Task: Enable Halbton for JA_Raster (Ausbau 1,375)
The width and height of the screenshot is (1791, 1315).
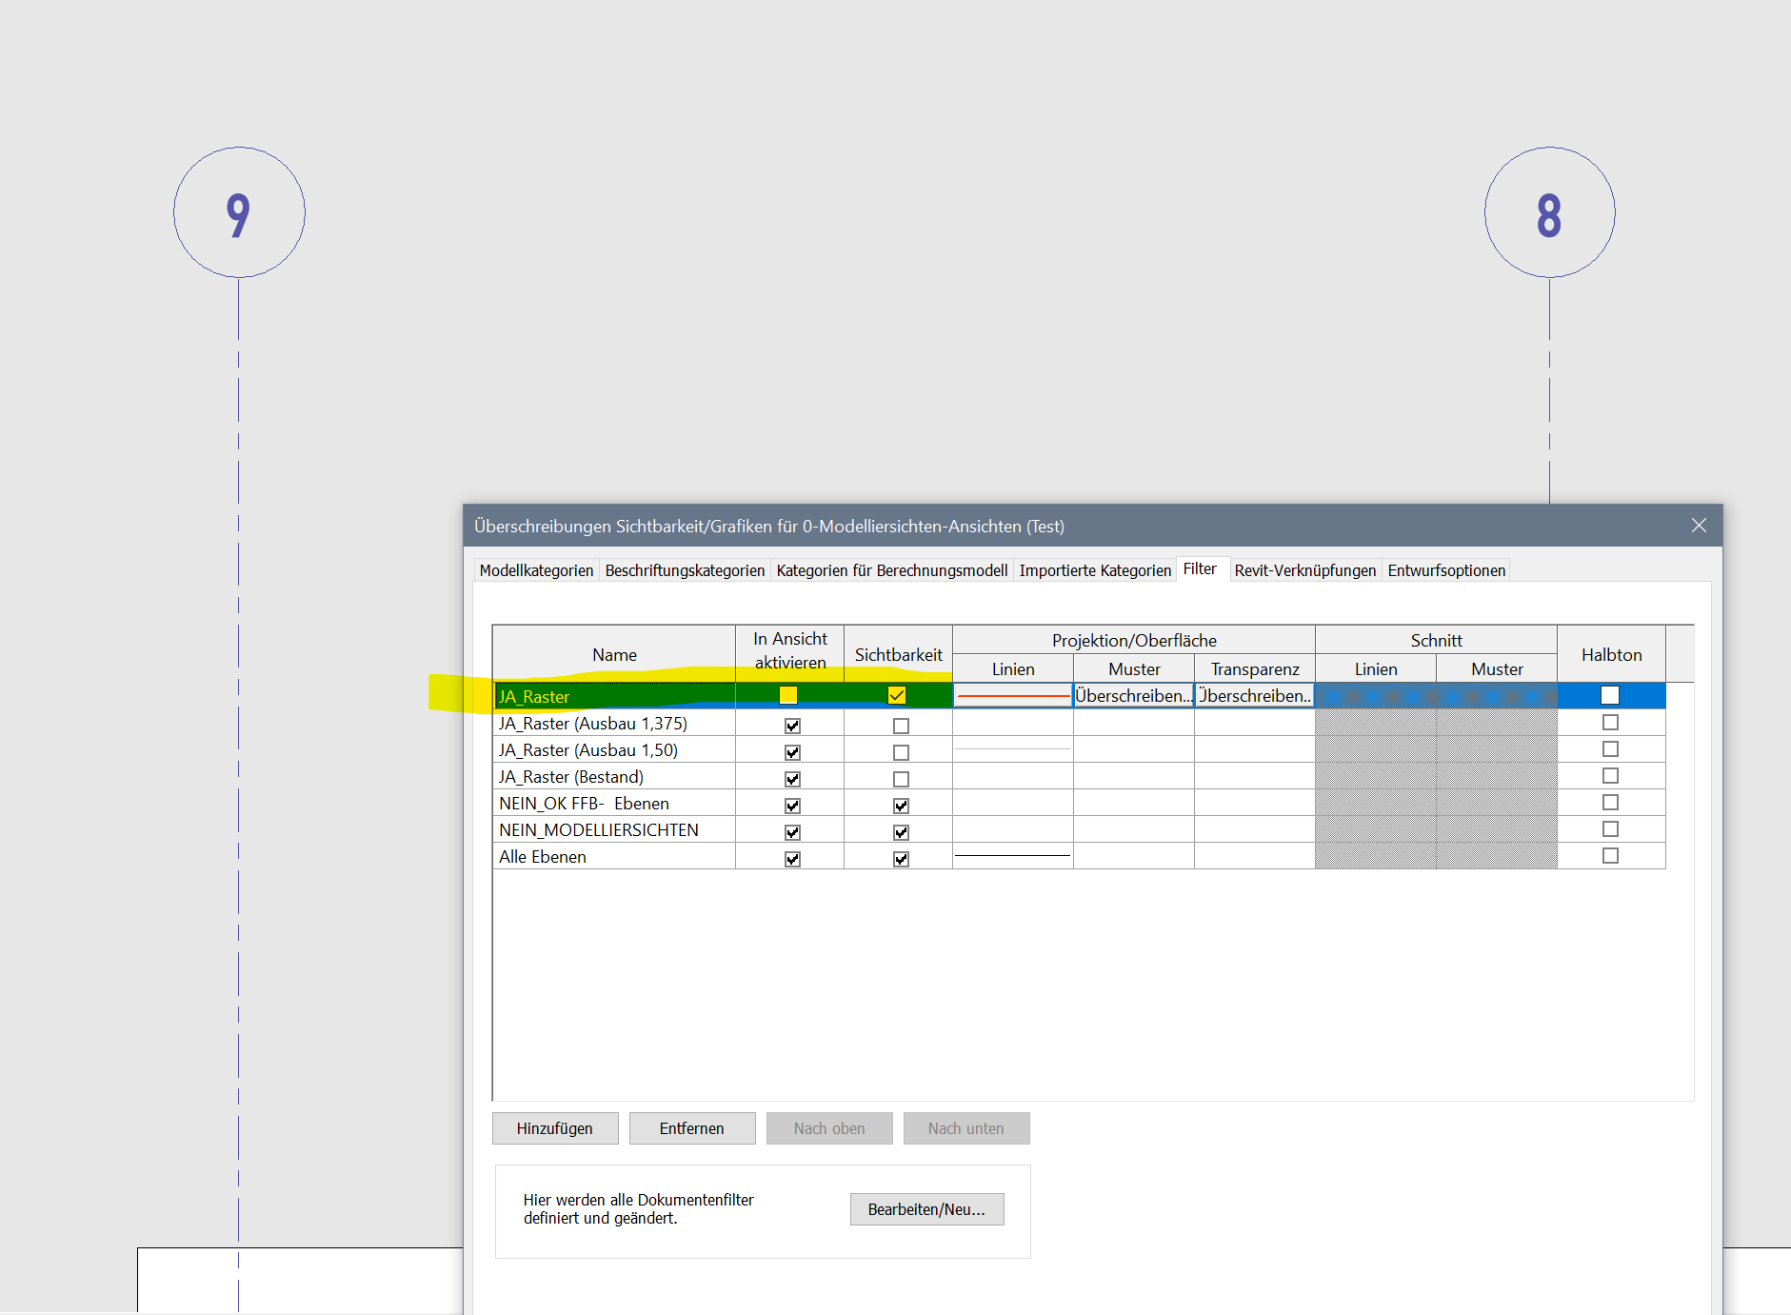Action: 1610,723
